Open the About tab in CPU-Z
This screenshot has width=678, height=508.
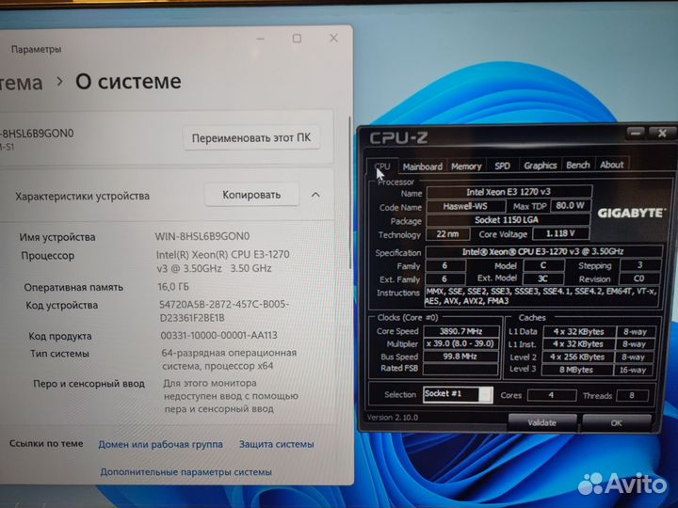click(611, 164)
